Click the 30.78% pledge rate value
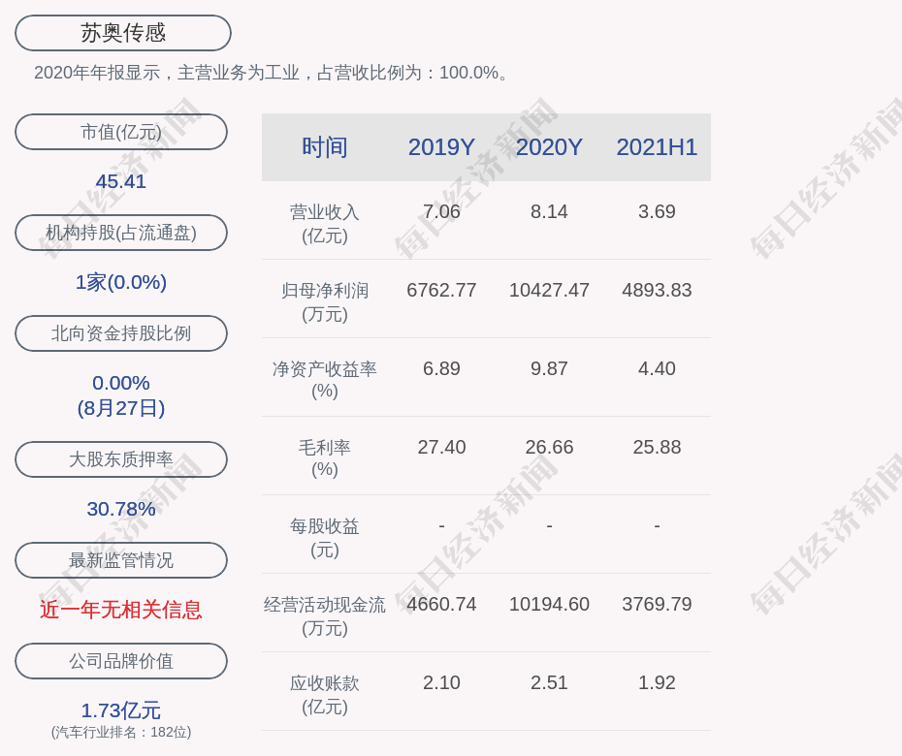 [x=121, y=509]
